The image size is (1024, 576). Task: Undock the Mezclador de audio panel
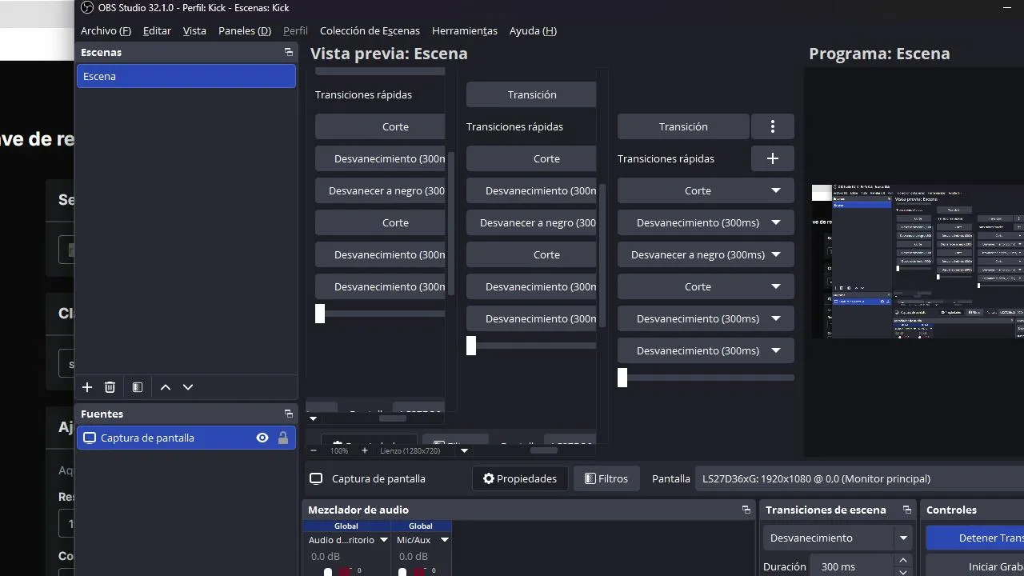pyautogui.click(x=746, y=510)
